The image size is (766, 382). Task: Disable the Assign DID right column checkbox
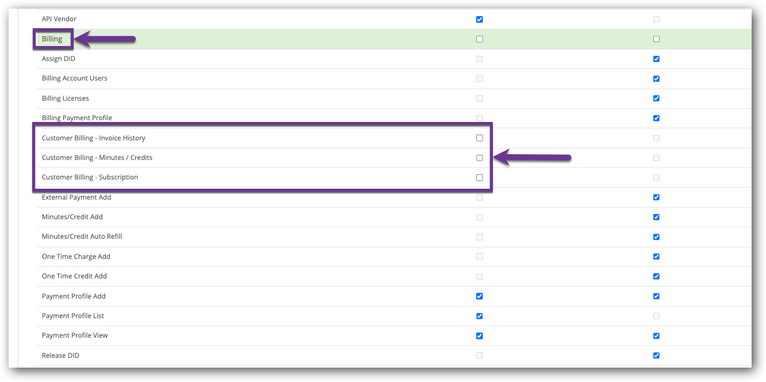coord(656,59)
